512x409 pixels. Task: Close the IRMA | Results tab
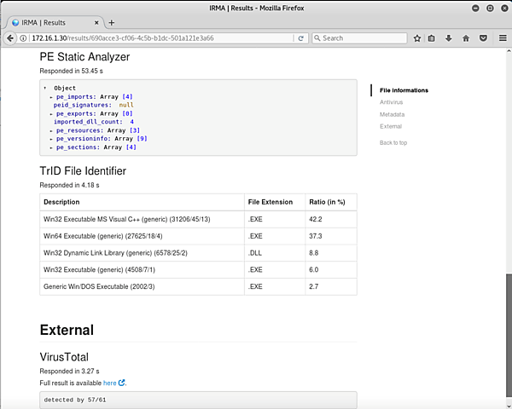pyautogui.click(x=96, y=22)
